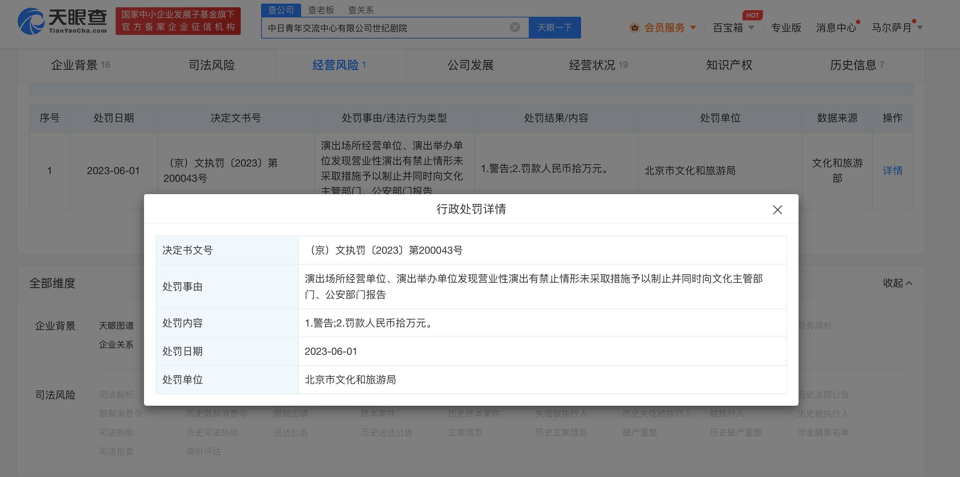Expand the 百宝箱 dropdown arrow
The height and width of the screenshot is (477, 960).
coord(751,27)
